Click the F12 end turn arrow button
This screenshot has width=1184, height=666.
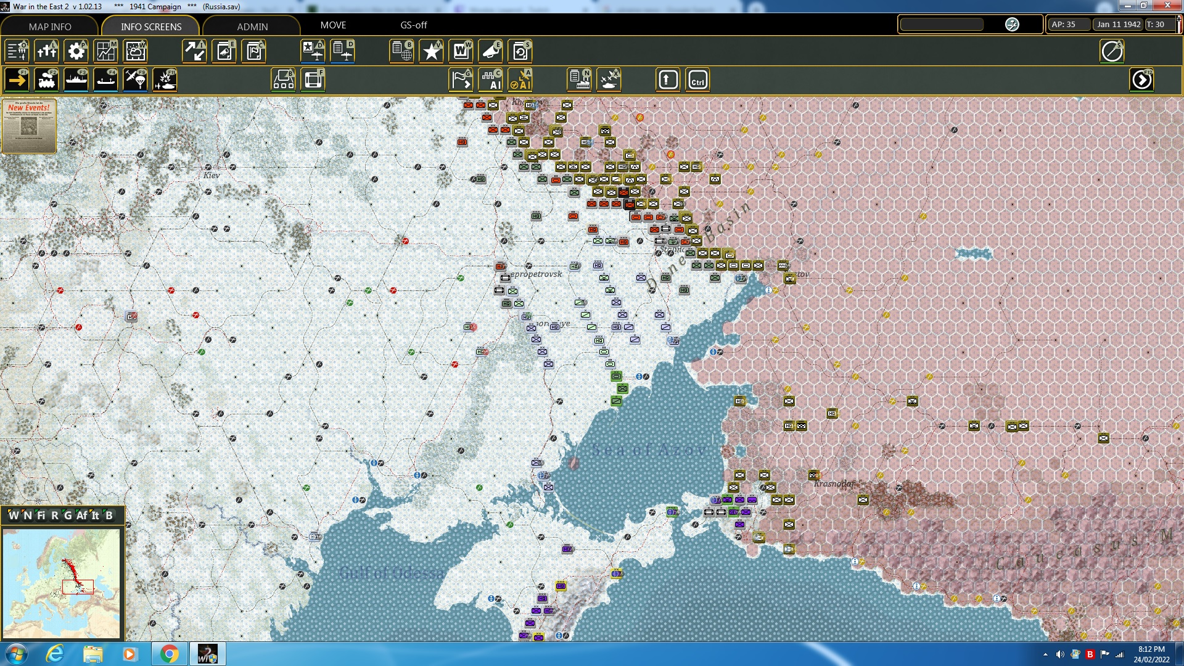(1141, 80)
